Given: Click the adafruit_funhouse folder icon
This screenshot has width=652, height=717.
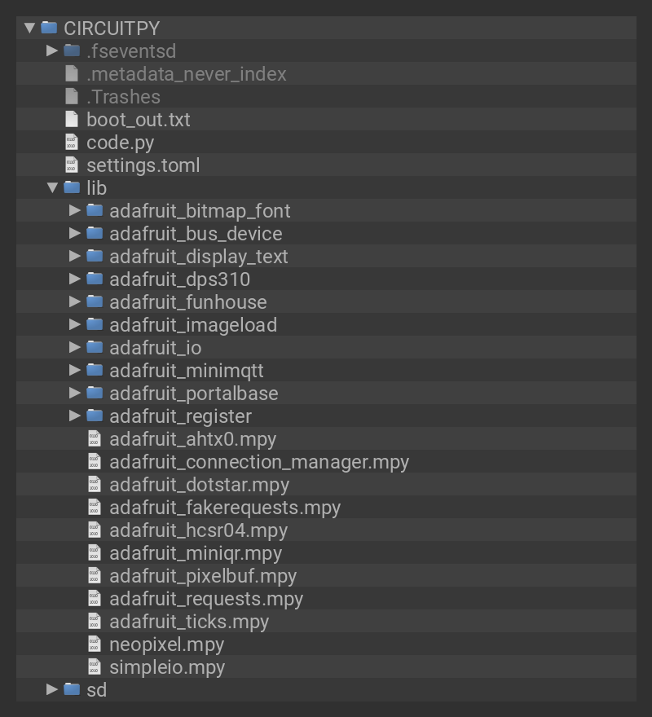Looking at the screenshot, I should coord(95,301).
